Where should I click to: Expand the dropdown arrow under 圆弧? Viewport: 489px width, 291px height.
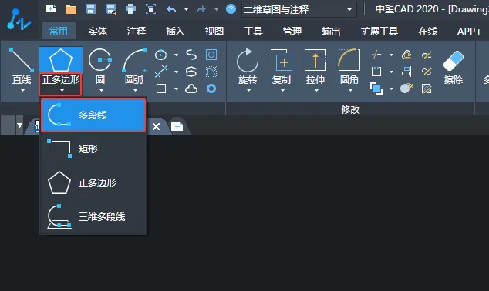point(135,91)
